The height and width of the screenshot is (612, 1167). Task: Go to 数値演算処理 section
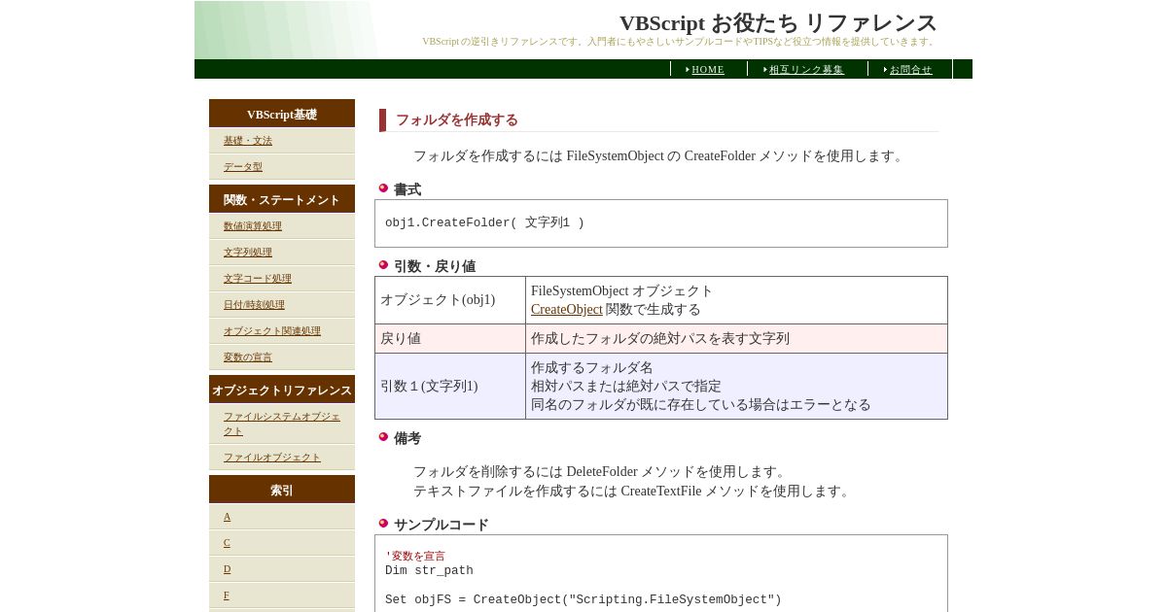tap(253, 226)
